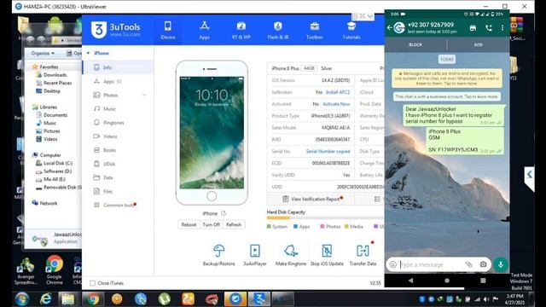Click the Activate Now link

[x=336, y=104]
